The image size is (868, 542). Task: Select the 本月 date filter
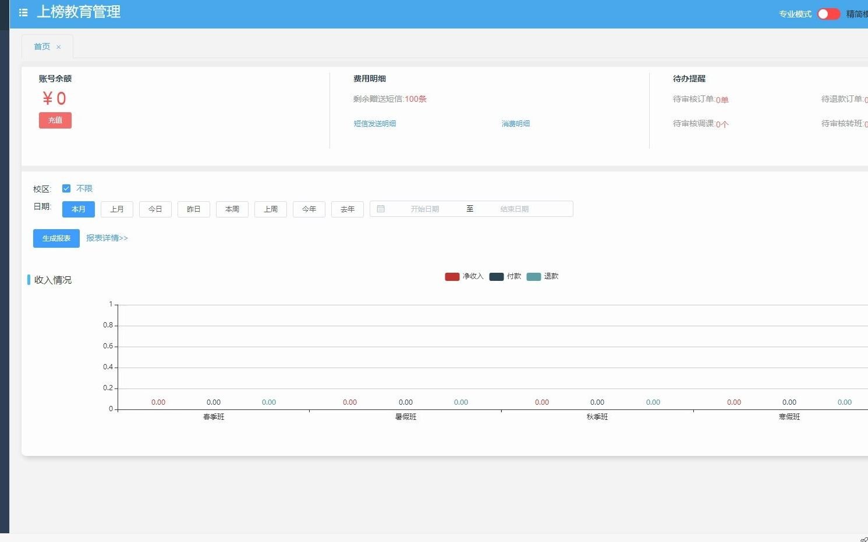point(79,209)
